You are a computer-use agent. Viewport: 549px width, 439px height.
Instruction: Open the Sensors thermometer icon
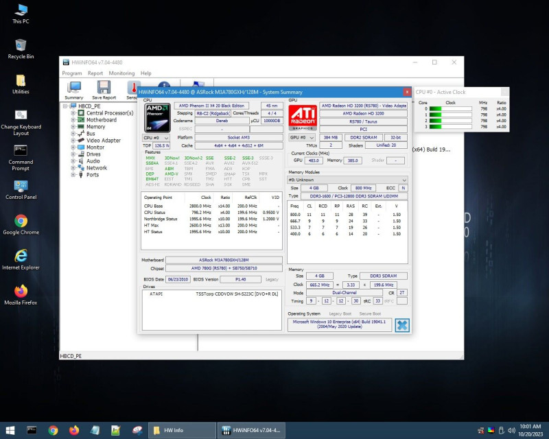[x=133, y=88]
